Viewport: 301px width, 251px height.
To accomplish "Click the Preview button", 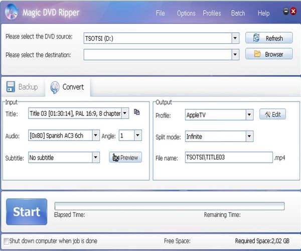I will point(125,158).
